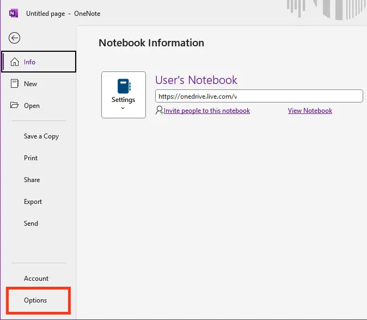Click Invite people to this notebook link

(x=207, y=111)
